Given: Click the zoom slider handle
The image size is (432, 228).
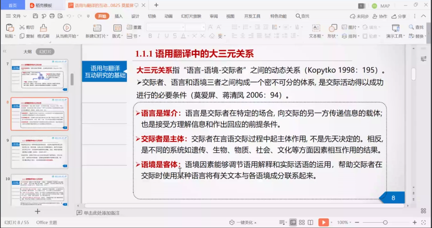Looking at the screenshot, I should (x=385, y=222).
